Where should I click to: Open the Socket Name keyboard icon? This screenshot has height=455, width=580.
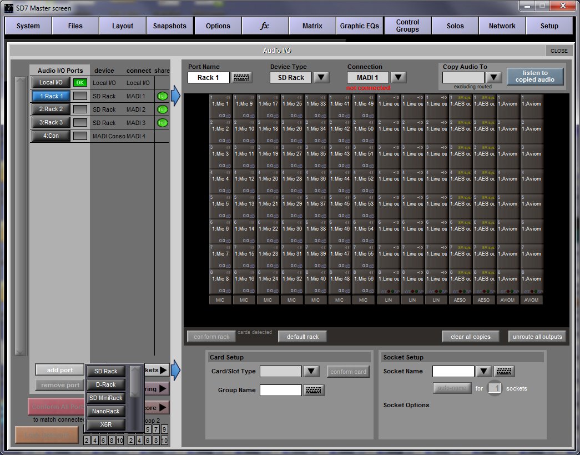pos(504,371)
